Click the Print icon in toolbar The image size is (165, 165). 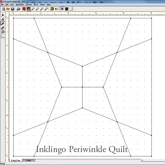point(18,9)
